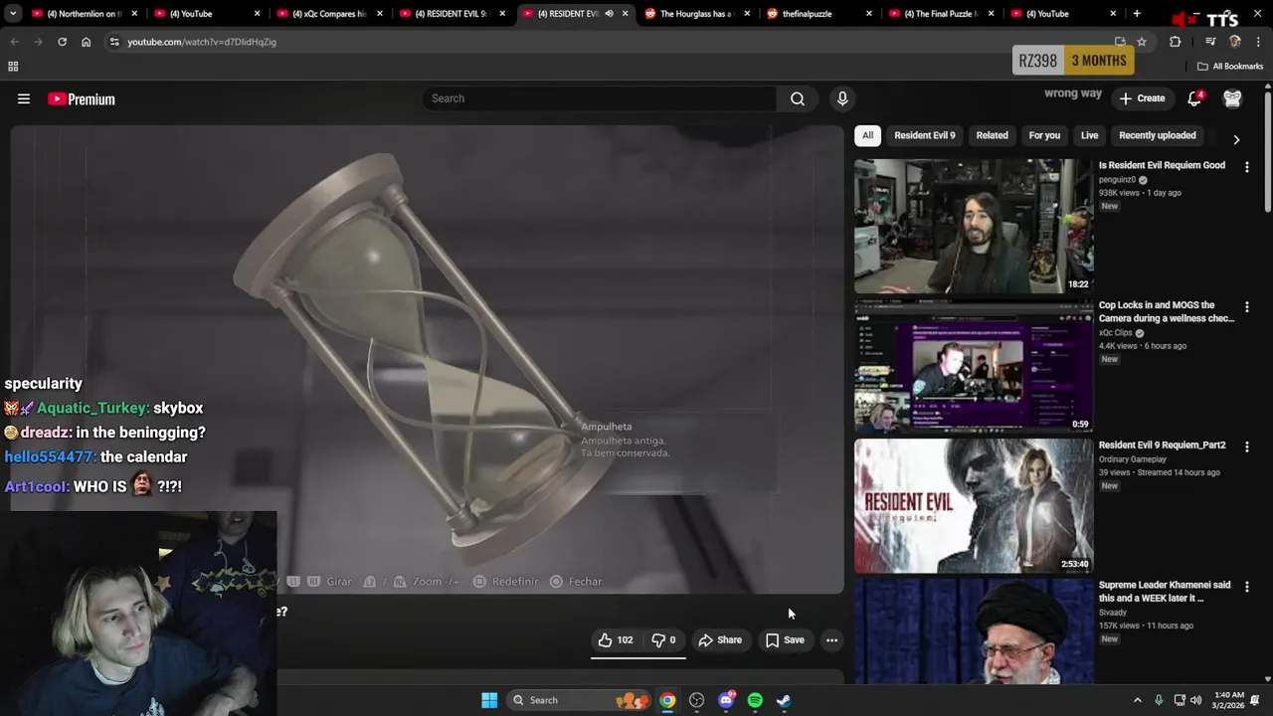Open penguinz0 channel link
1273x716 pixels.
tap(1117, 180)
